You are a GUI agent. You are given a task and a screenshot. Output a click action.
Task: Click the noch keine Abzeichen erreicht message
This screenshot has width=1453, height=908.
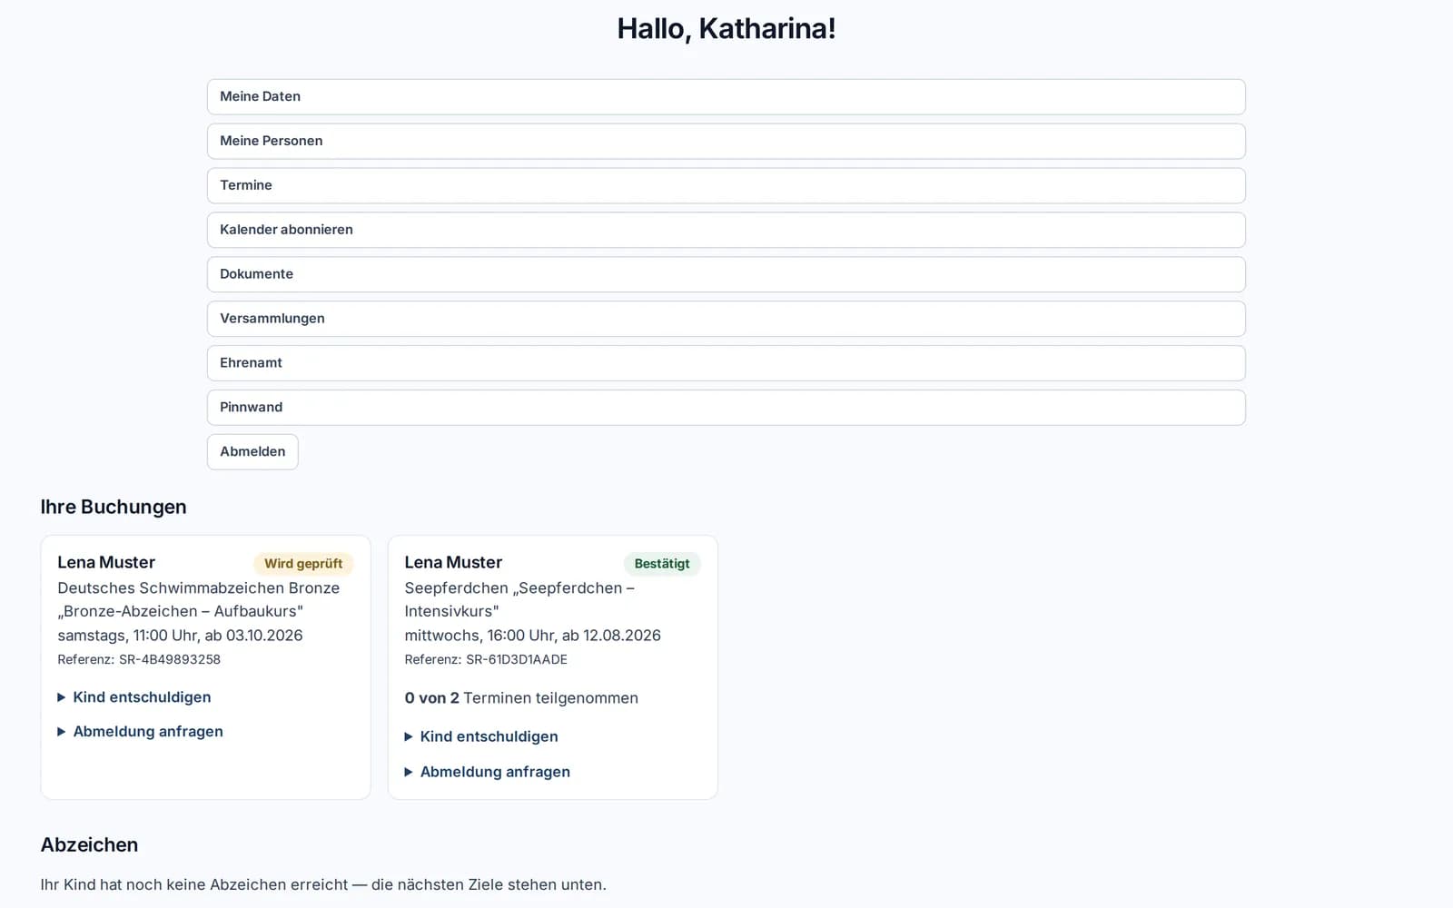click(x=323, y=884)
